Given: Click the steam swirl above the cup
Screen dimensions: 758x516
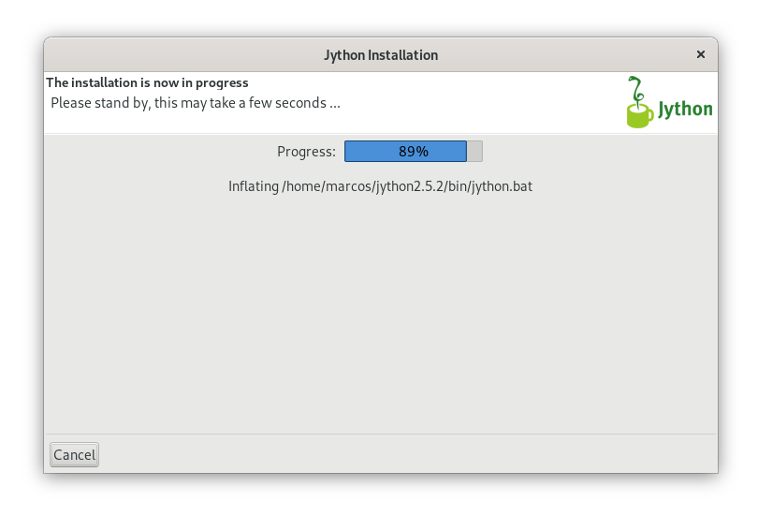Looking at the screenshot, I should click(x=636, y=90).
